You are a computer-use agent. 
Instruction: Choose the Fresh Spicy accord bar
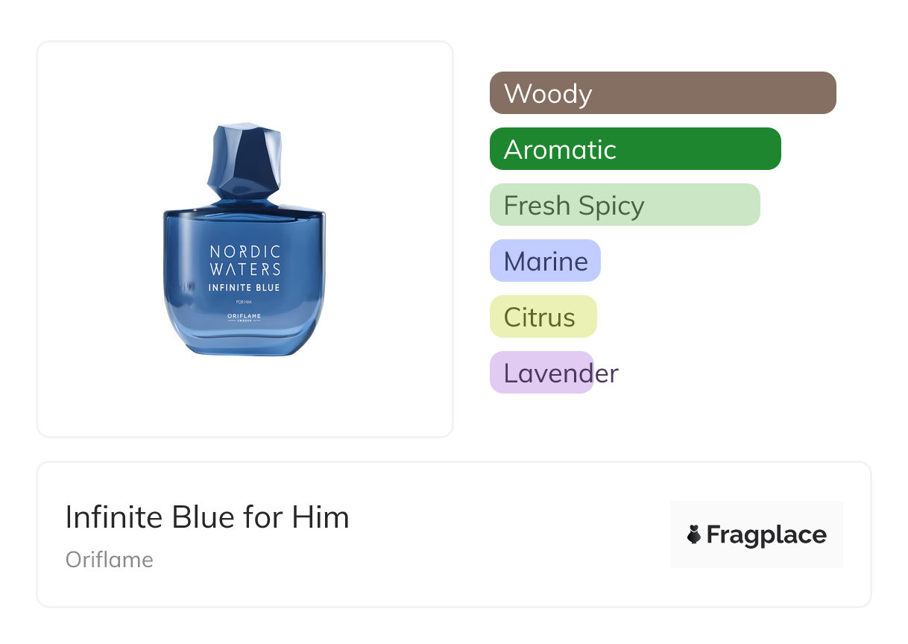click(x=625, y=205)
